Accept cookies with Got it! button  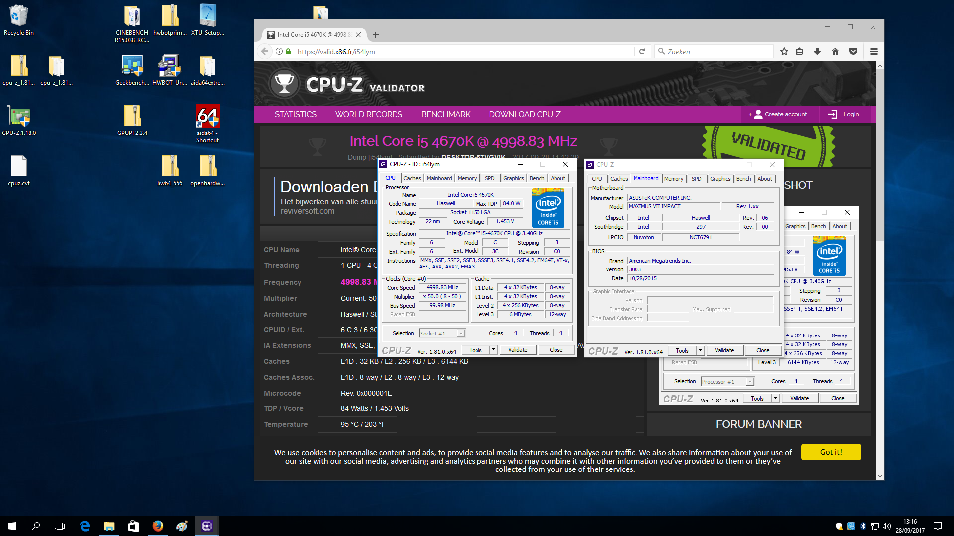[831, 452]
